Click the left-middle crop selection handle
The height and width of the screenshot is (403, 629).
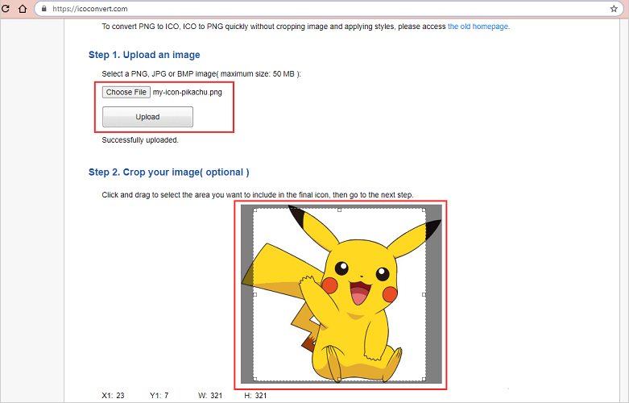[x=254, y=295]
